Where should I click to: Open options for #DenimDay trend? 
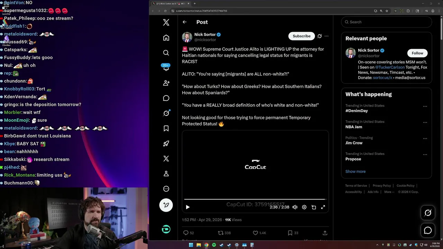(x=425, y=107)
